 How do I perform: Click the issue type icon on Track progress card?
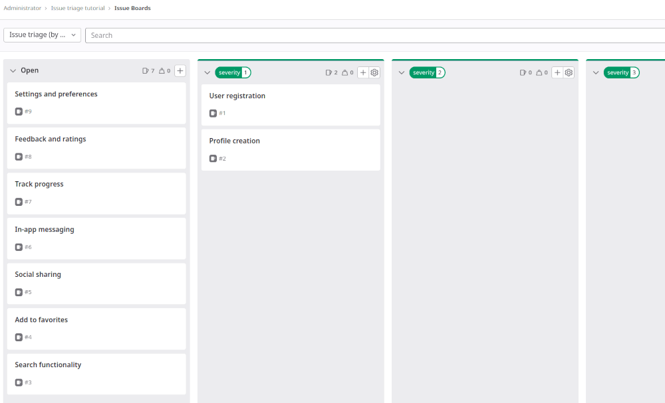coord(18,201)
